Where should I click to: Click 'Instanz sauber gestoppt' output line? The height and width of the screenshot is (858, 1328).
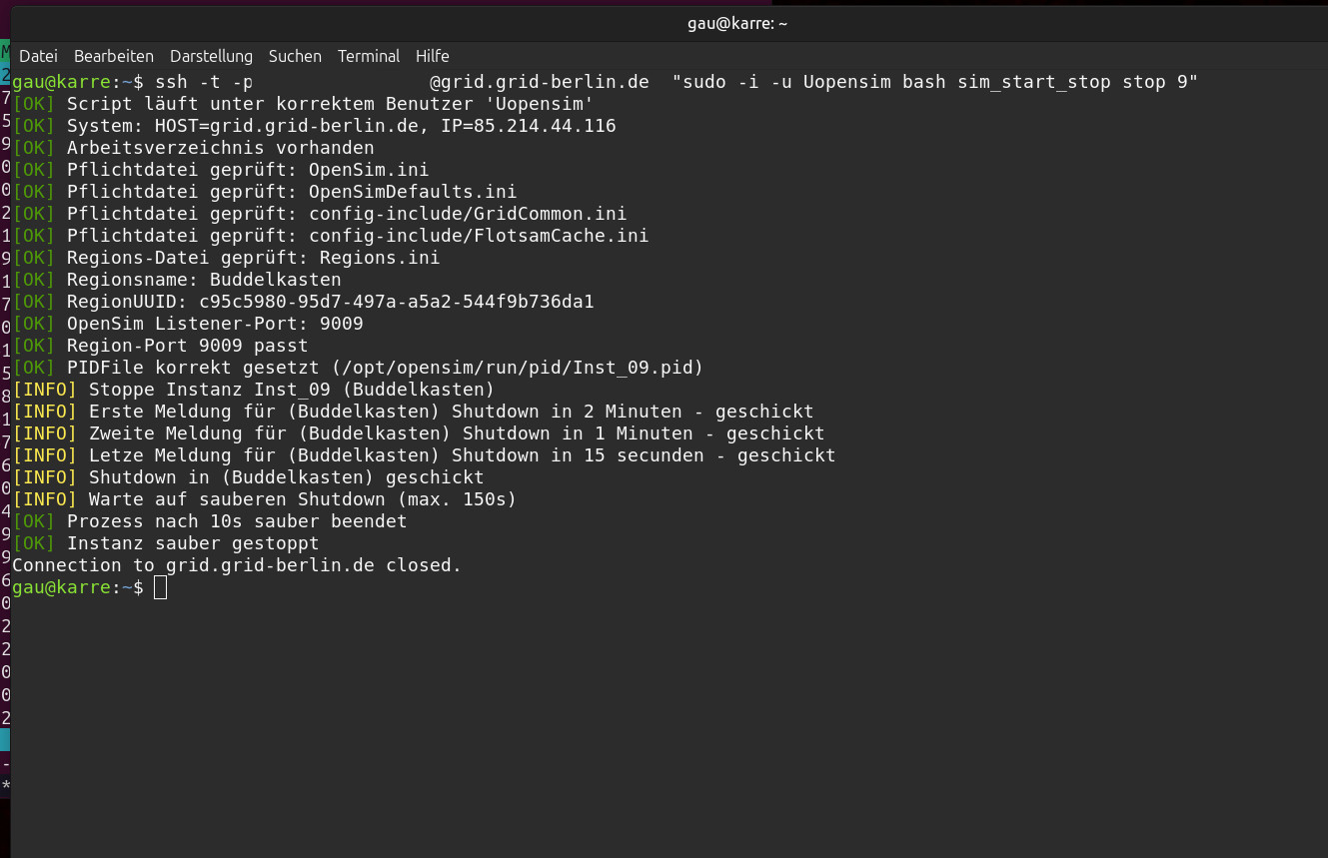(x=193, y=543)
